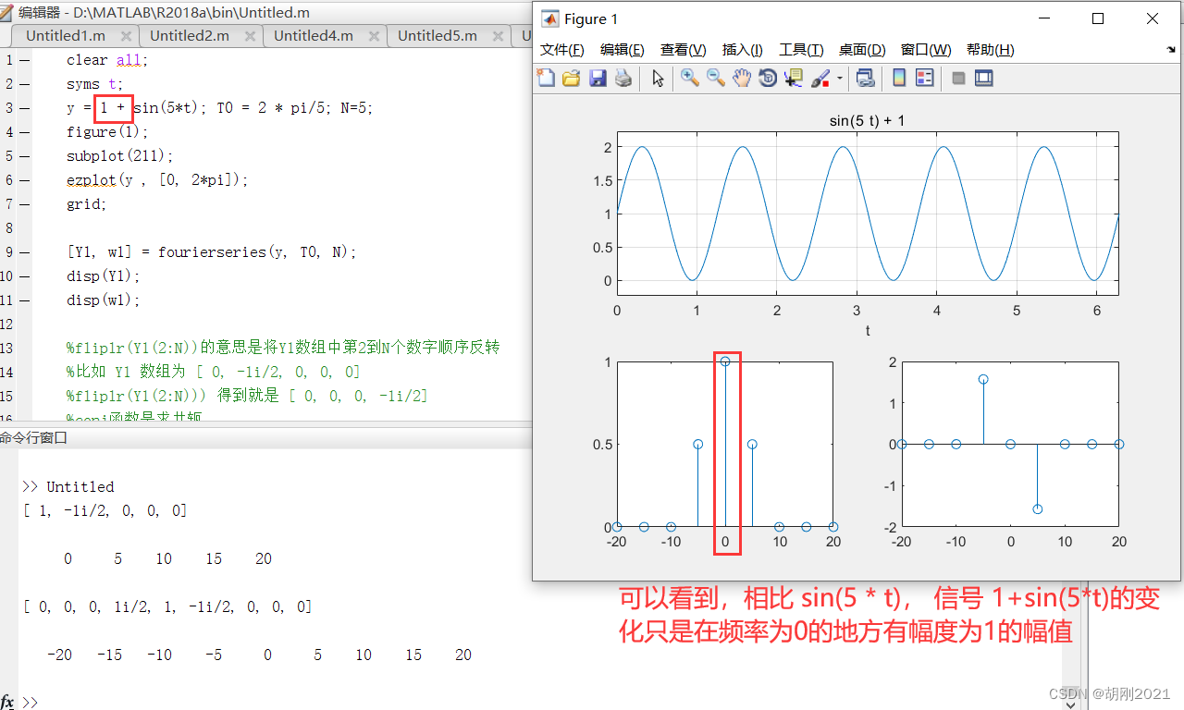Screen dimensions: 1184x710
Task: Click the 'subplot(211);' code line
Action: tap(119, 156)
